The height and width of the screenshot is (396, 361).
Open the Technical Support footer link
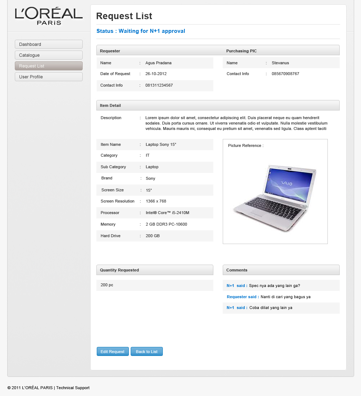click(73, 388)
